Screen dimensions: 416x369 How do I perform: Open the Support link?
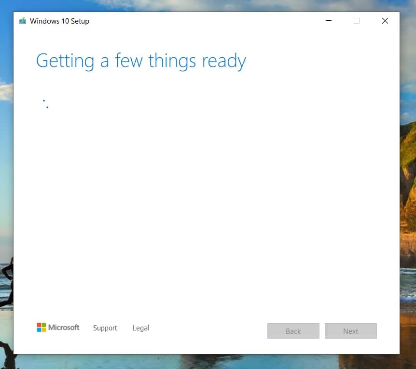105,328
